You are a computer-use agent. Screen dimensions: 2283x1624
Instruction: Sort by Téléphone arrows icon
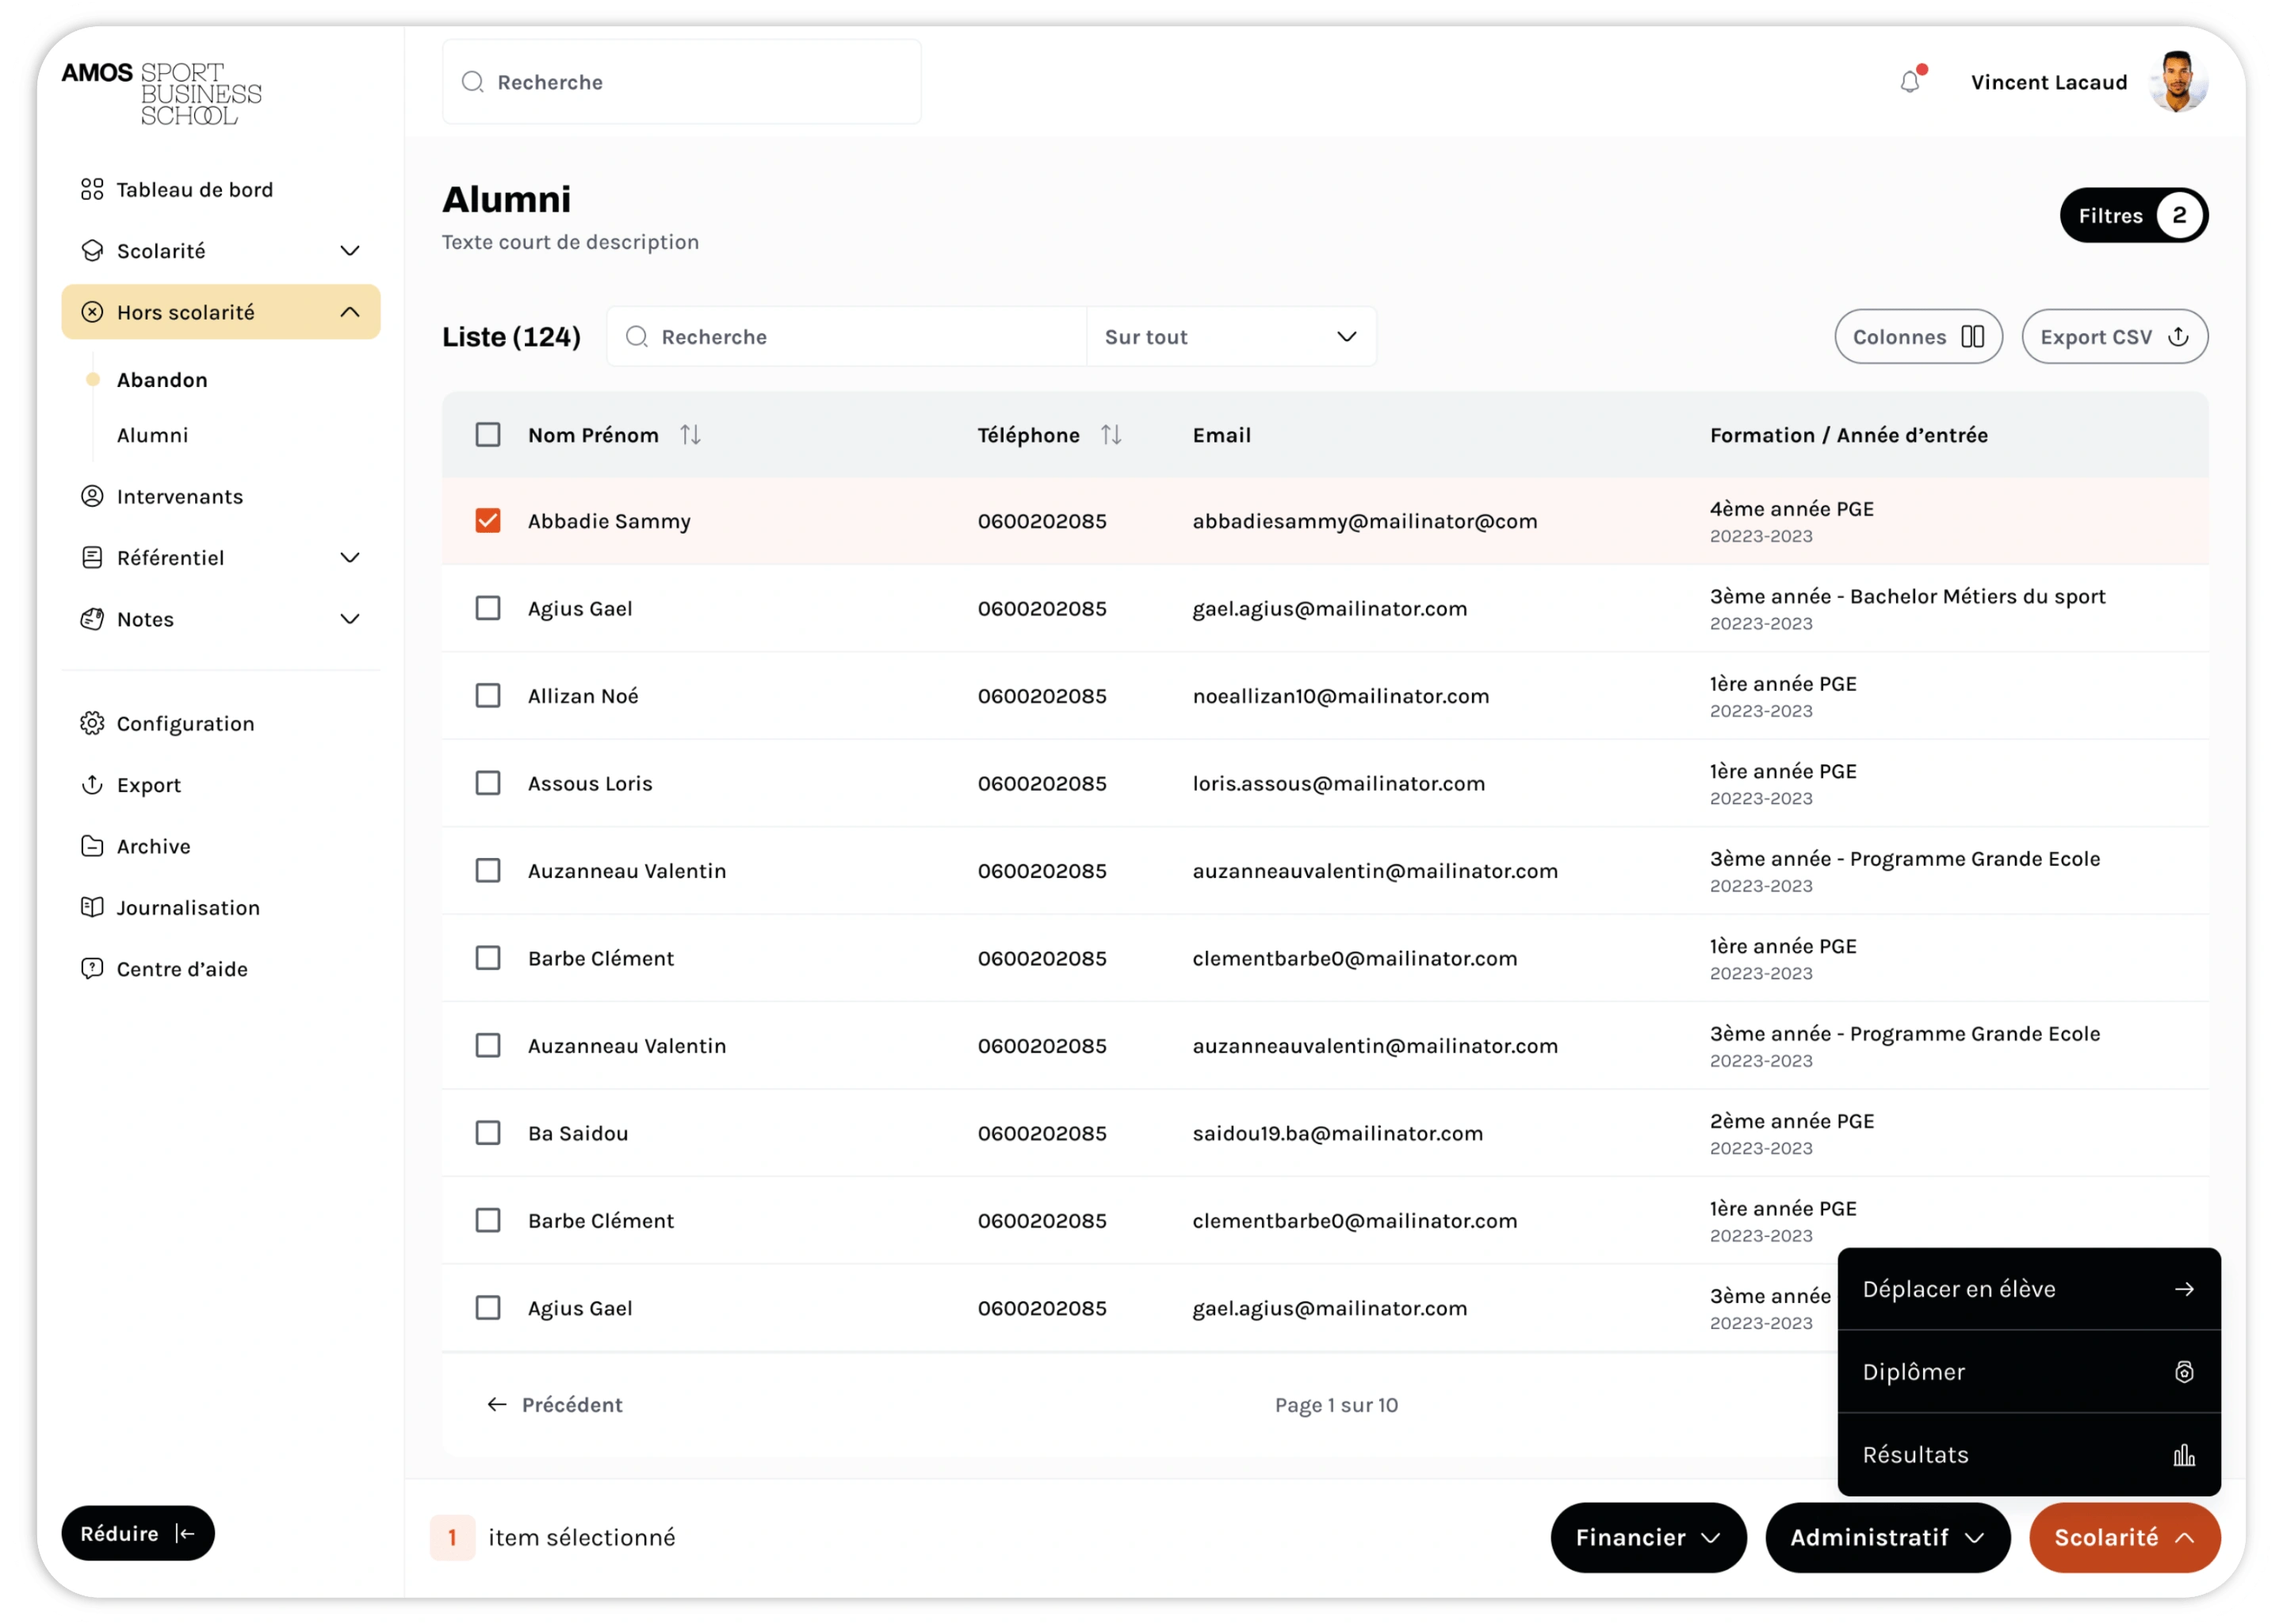click(x=1111, y=435)
